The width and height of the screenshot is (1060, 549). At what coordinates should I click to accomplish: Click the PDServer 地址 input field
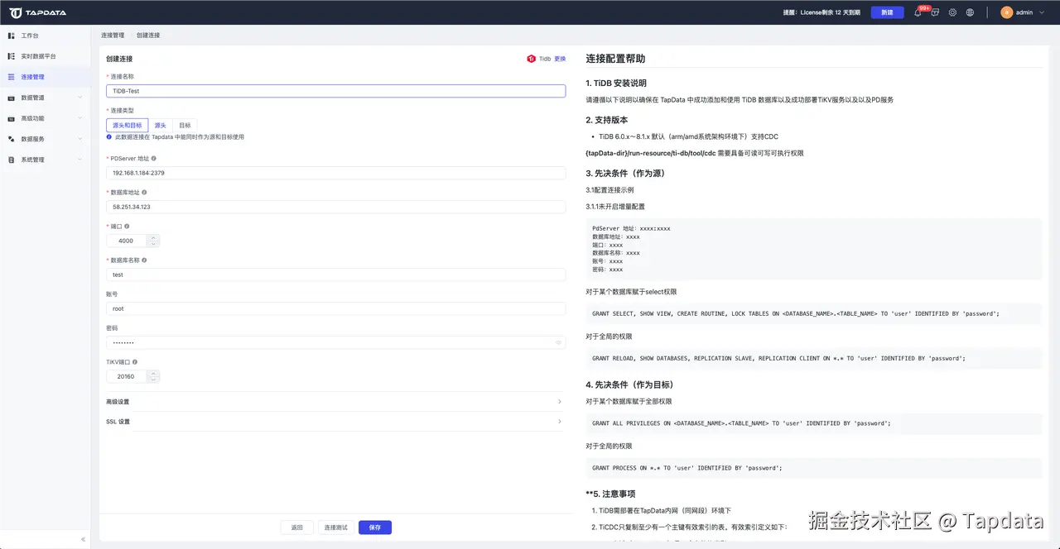click(335, 173)
